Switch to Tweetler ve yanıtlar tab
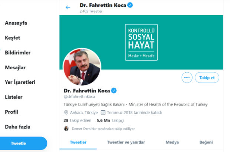 tap(126, 142)
